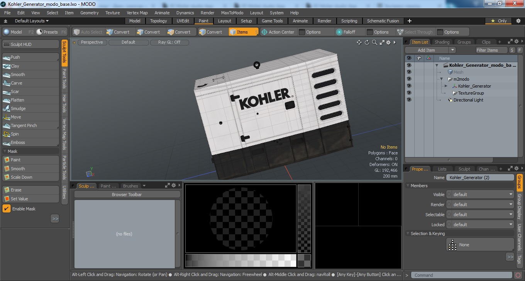Toggle visibility of m2modo item
The width and height of the screenshot is (525, 281).
click(409, 79)
